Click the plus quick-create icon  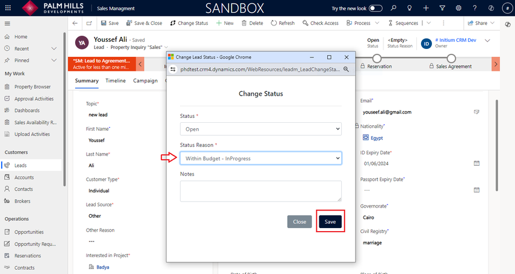point(426,8)
